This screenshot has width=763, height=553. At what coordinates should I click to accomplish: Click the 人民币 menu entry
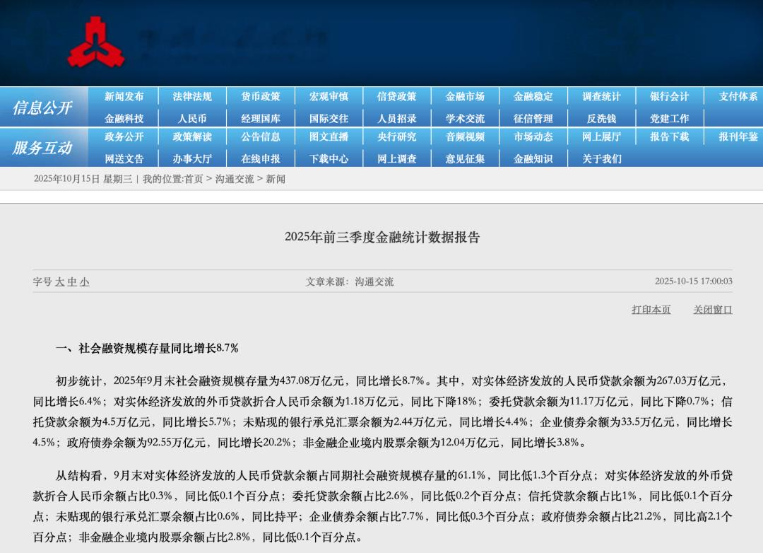[x=192, y=119]
